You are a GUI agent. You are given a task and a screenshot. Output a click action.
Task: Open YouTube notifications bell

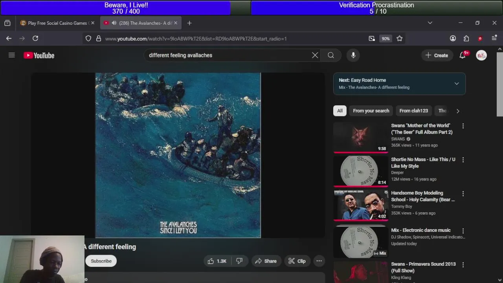[463, 55]
